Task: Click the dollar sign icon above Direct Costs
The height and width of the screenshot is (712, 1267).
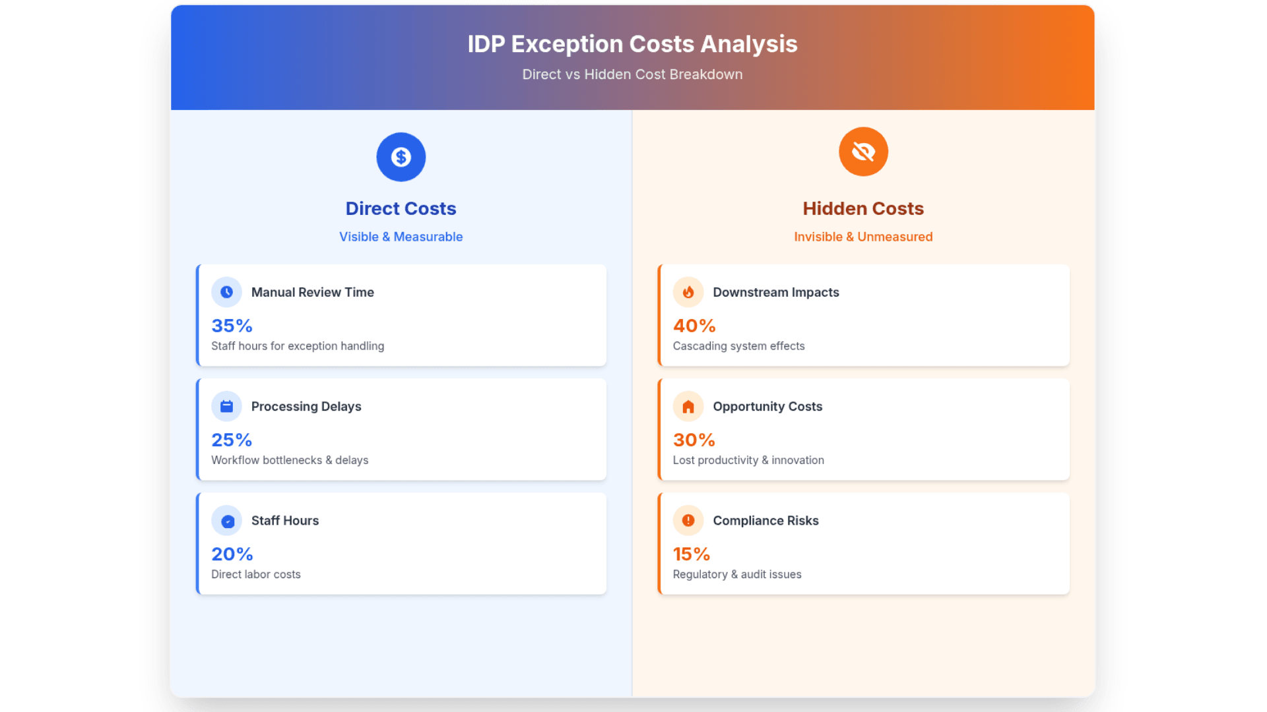Action: pyautogui.click(x=401, y=157)
